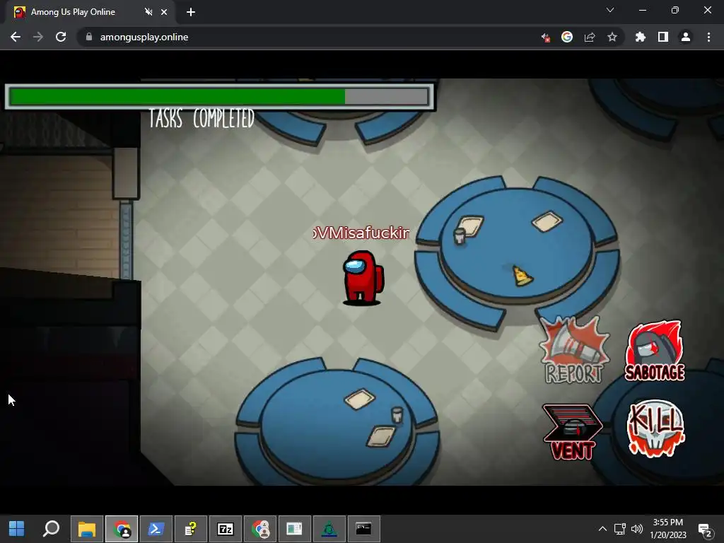Screen dimensions: 724x543
Task: Open the Chrome three-dot menu
Action: [x=708, y=37]
